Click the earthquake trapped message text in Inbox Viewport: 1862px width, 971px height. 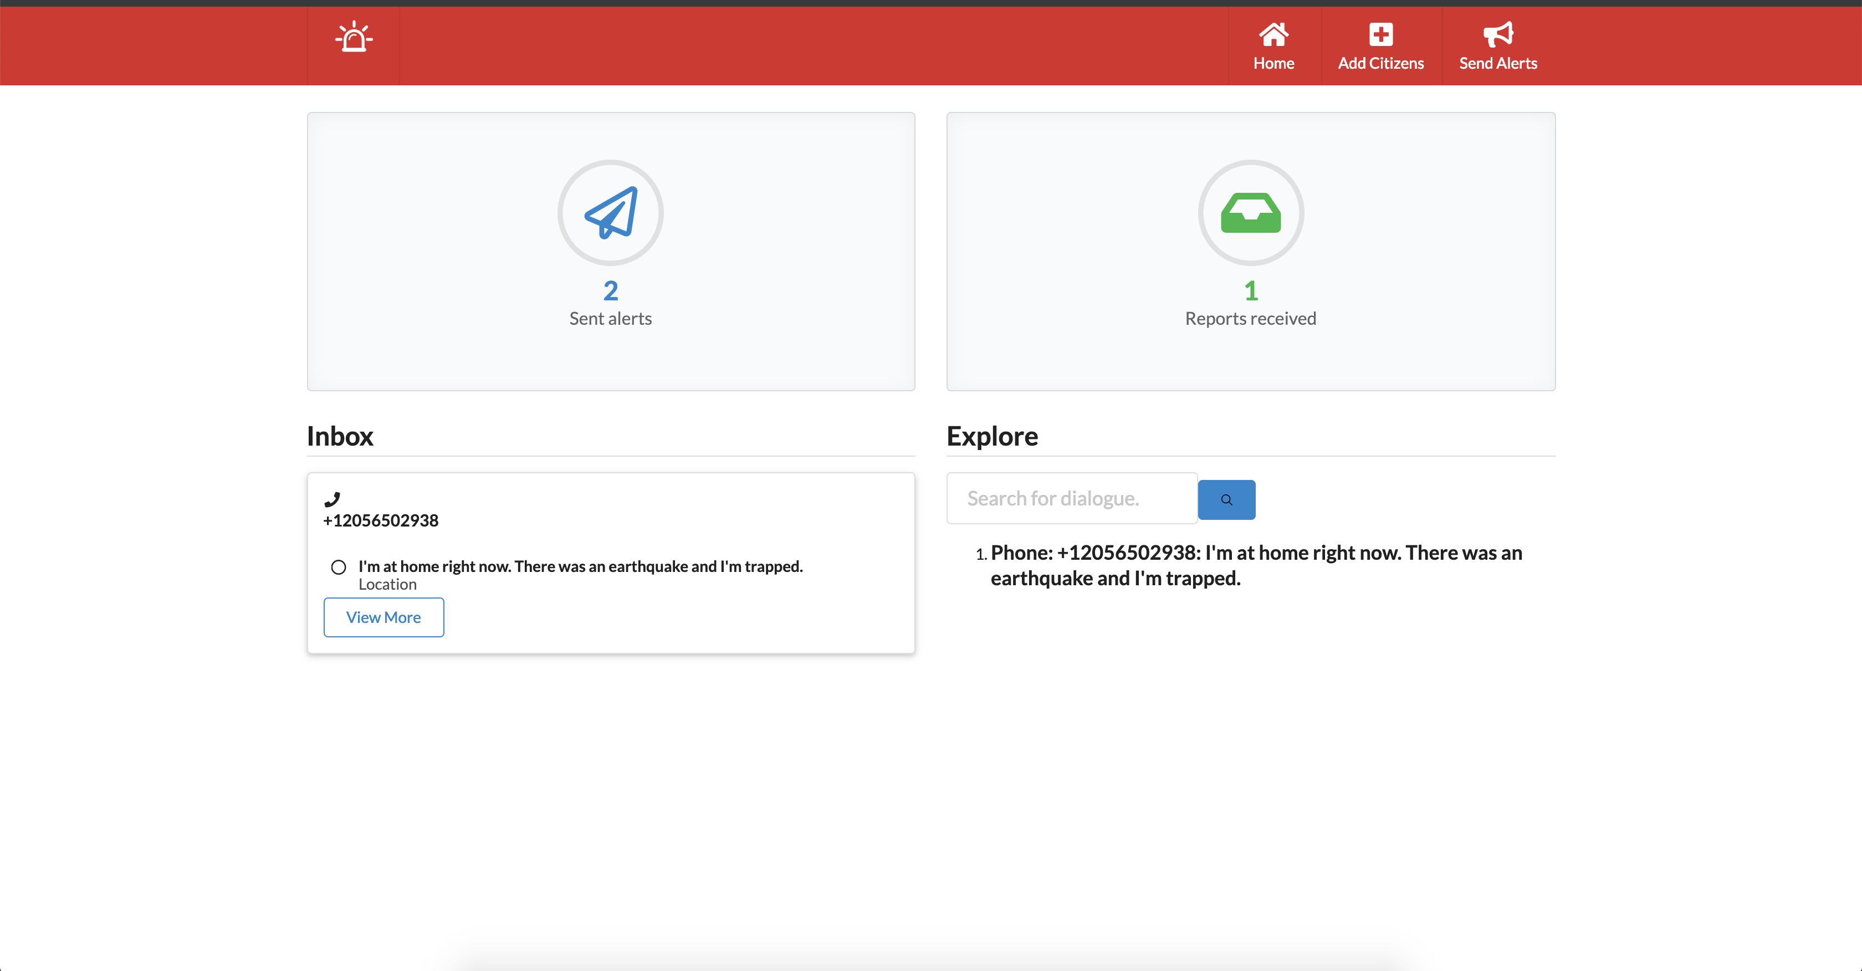(580, 566)
